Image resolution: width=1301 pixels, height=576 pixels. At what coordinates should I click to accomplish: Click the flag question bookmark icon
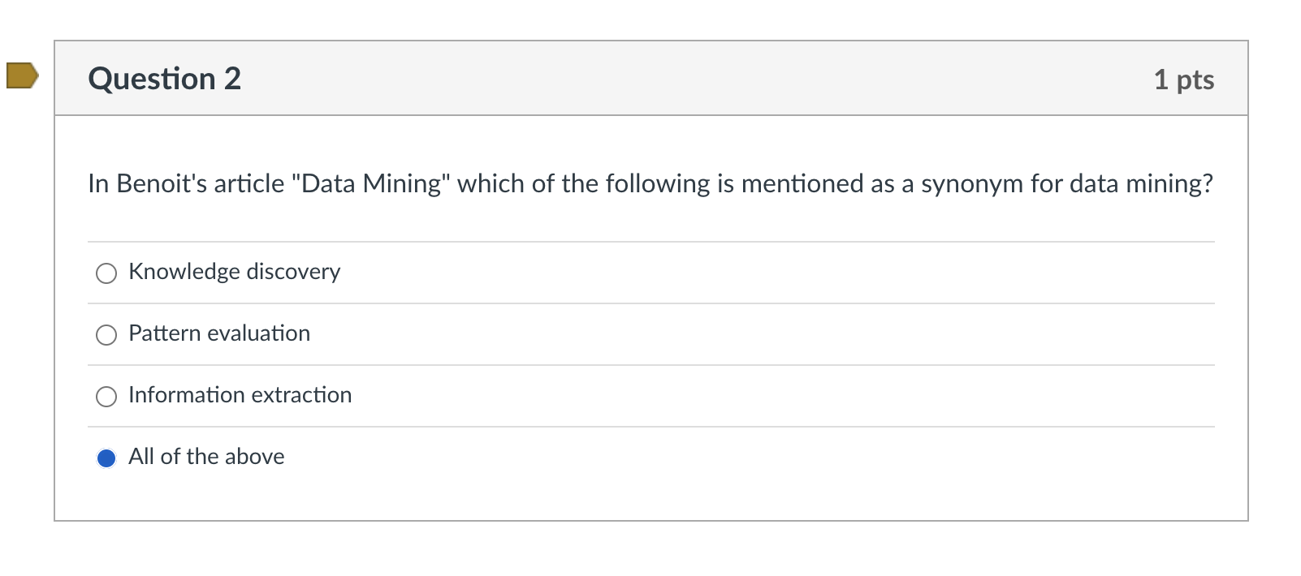[22, 75]
